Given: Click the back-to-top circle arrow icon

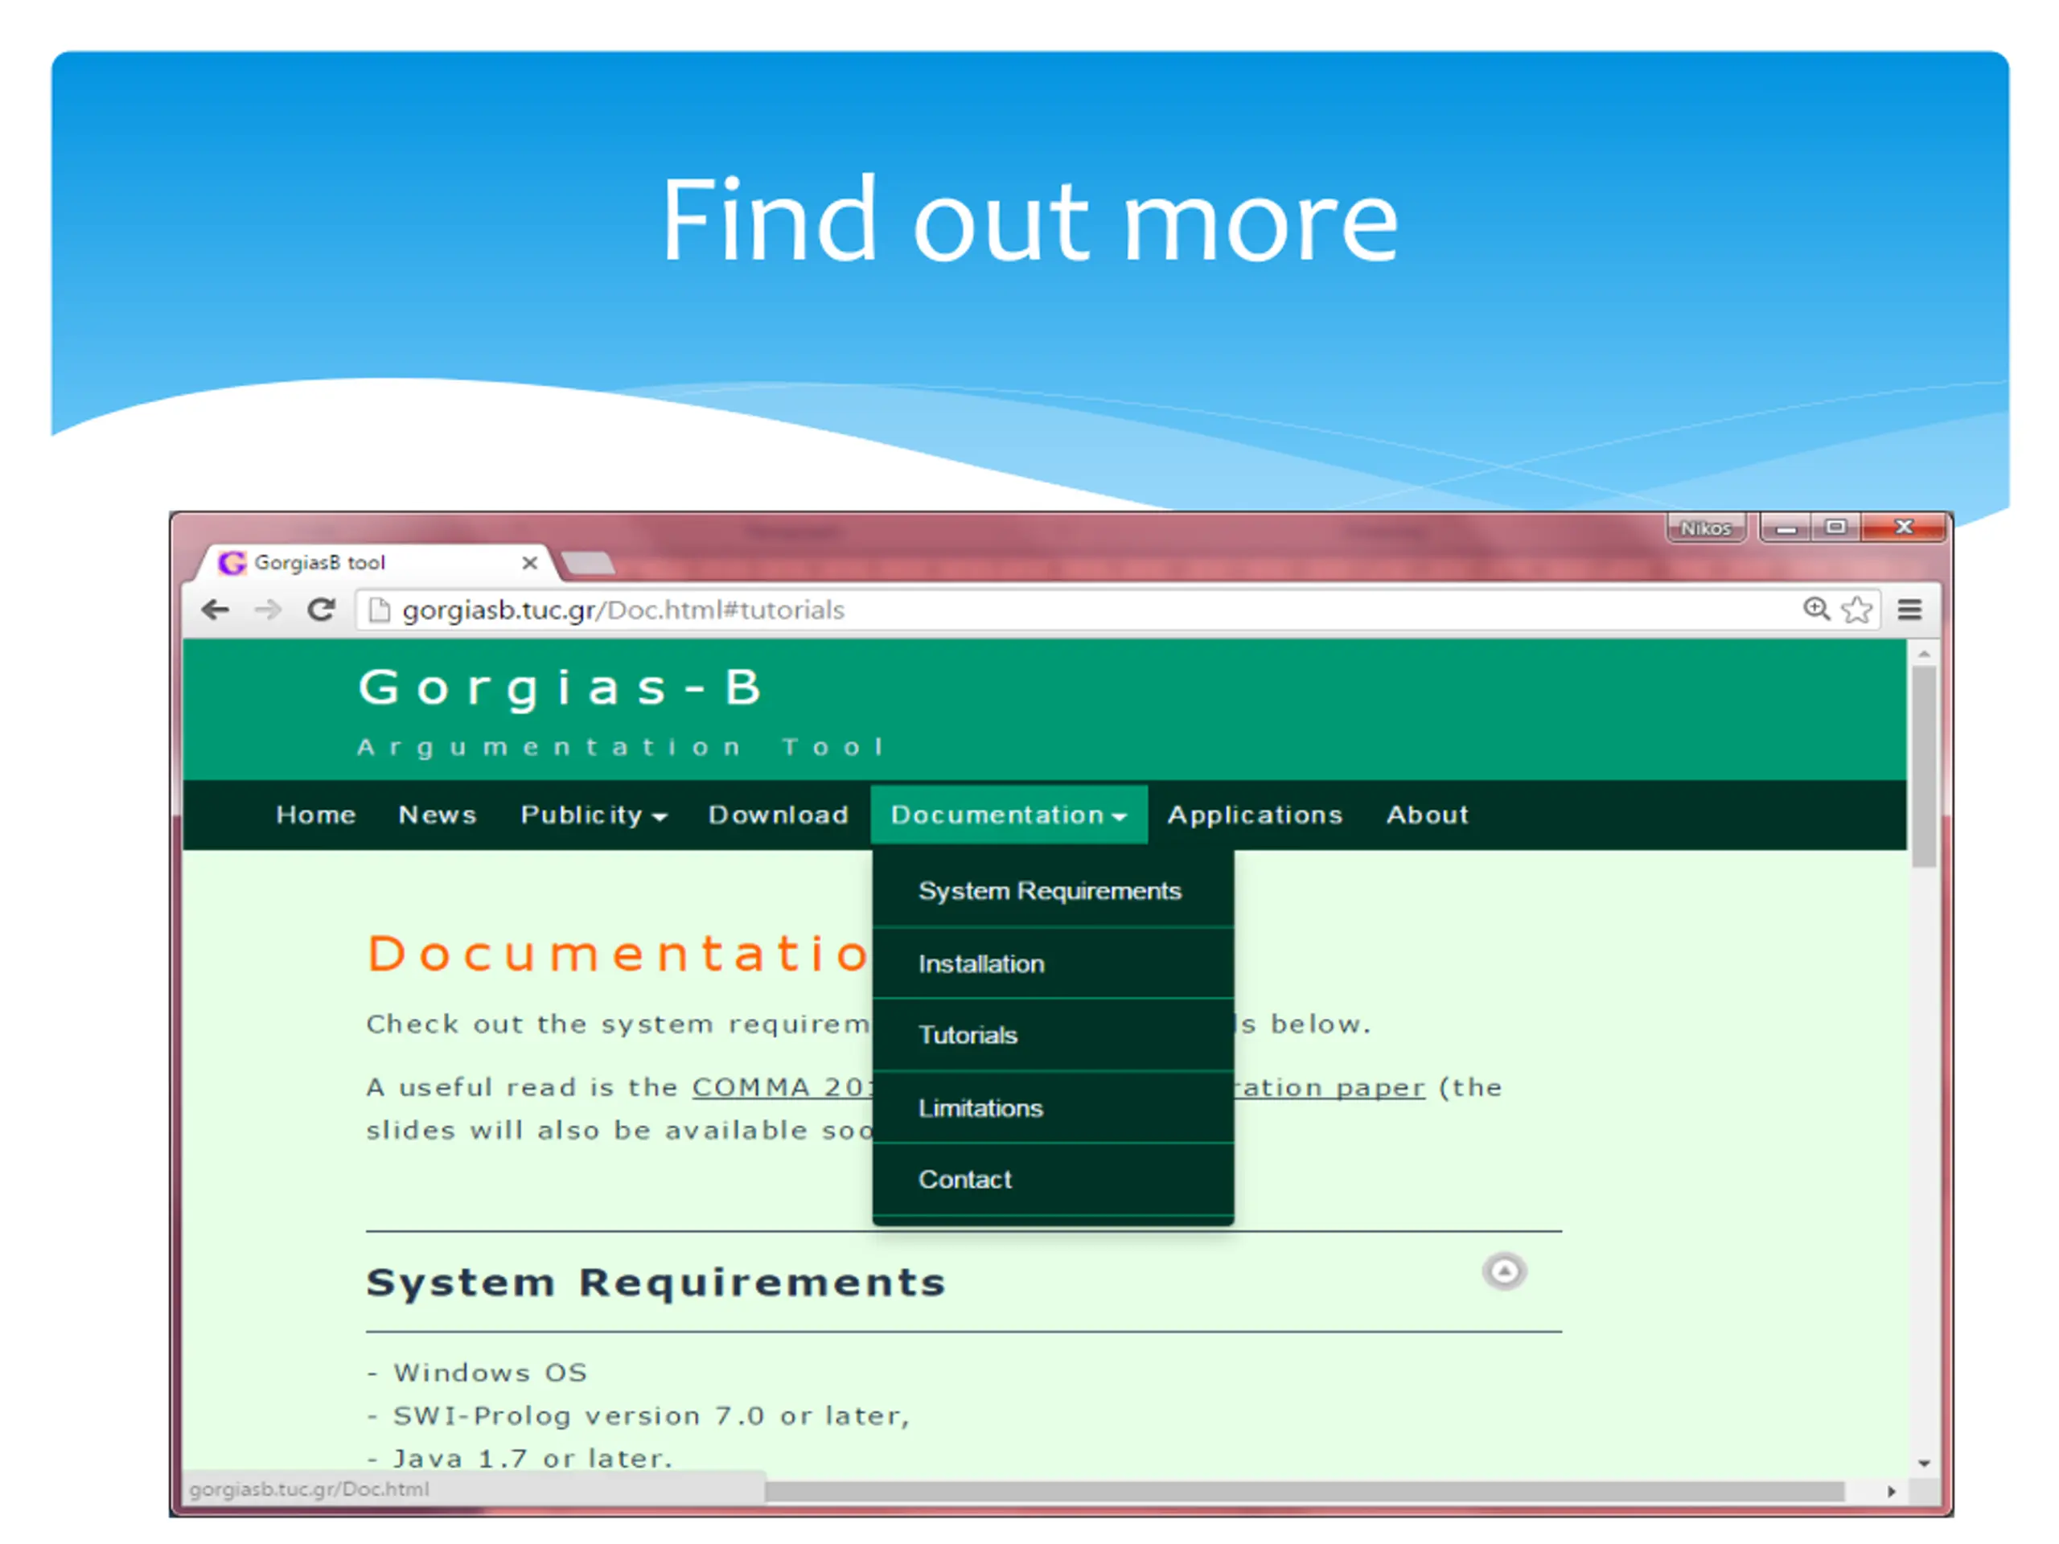Looking at the screenshot, I should tap(1504, 1271).
